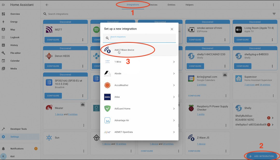Switch to the Entities tab
The width and height of the screenshot is (280, 160).
(x=171, y=5)
